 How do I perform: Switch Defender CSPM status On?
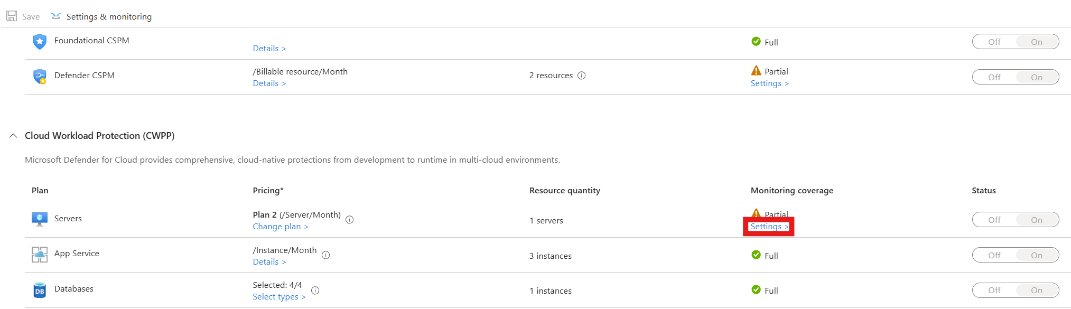(x=1037, y=77)
